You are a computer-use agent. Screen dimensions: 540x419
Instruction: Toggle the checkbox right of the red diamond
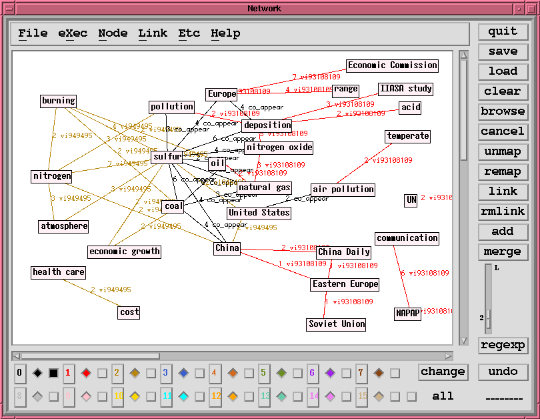102,373
